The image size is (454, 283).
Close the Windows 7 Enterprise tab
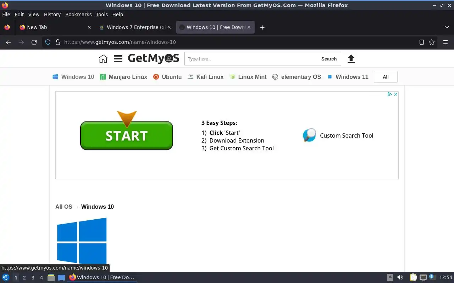(169, 27)
